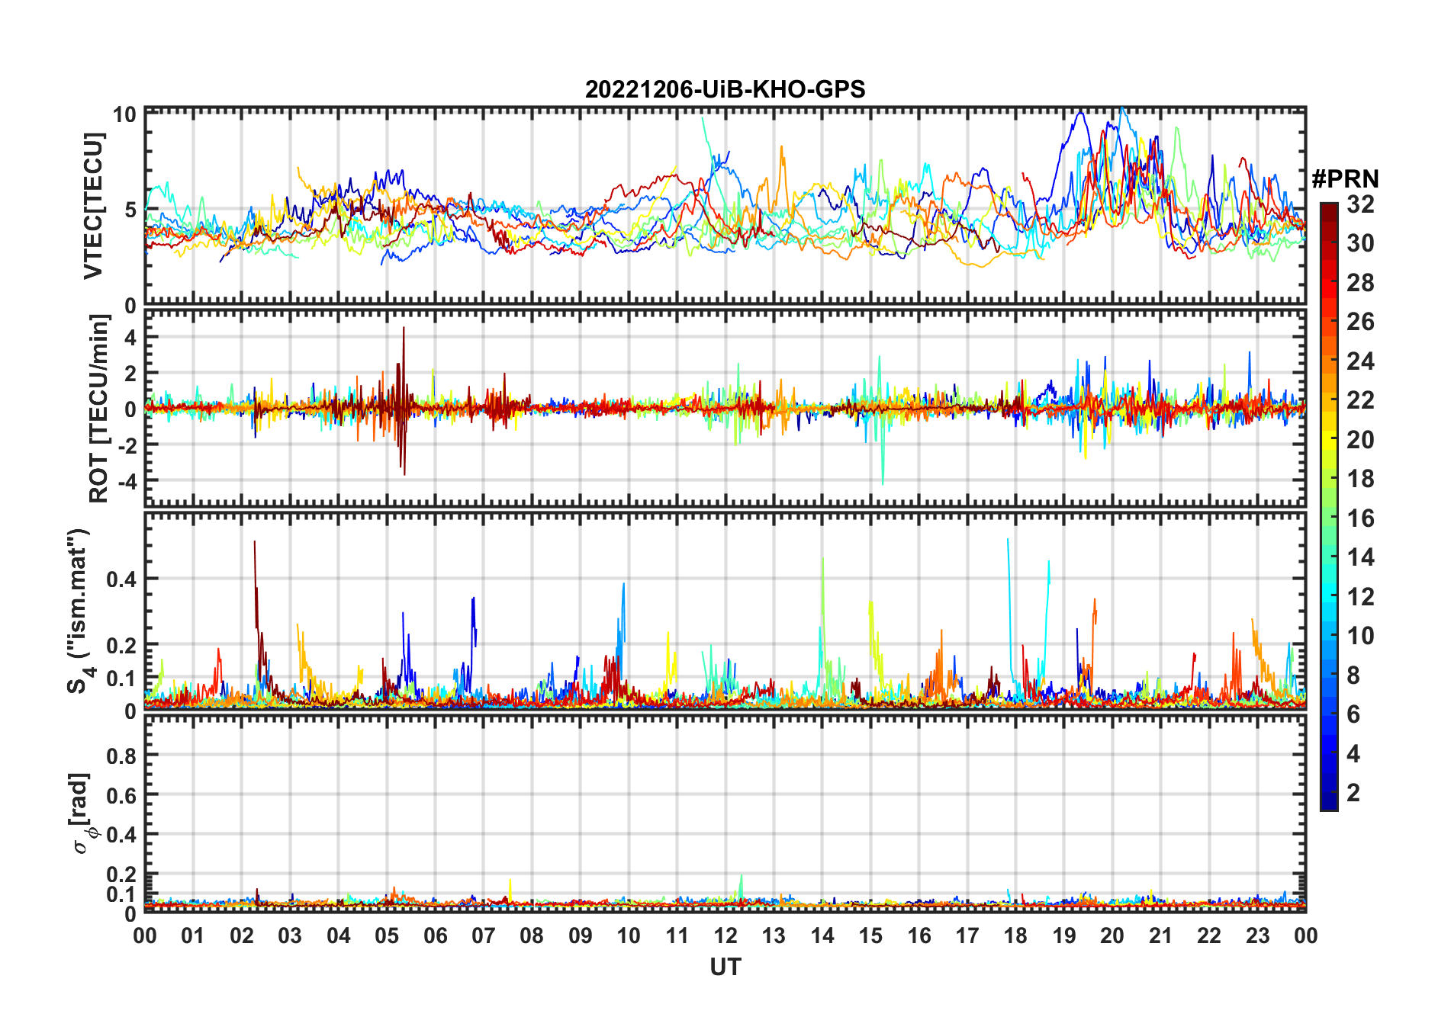Click the x-axis hour label 08
The width and height of the screenshot is (1451, 1014).
point(532,935)
